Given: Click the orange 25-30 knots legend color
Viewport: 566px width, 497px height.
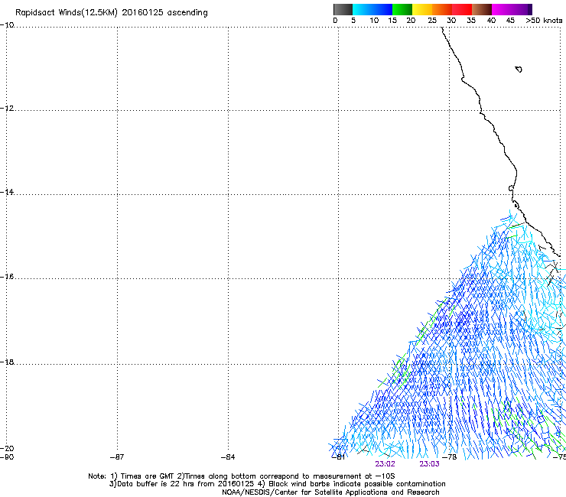Looking at the screenshot, I should (x=442, y=9).
